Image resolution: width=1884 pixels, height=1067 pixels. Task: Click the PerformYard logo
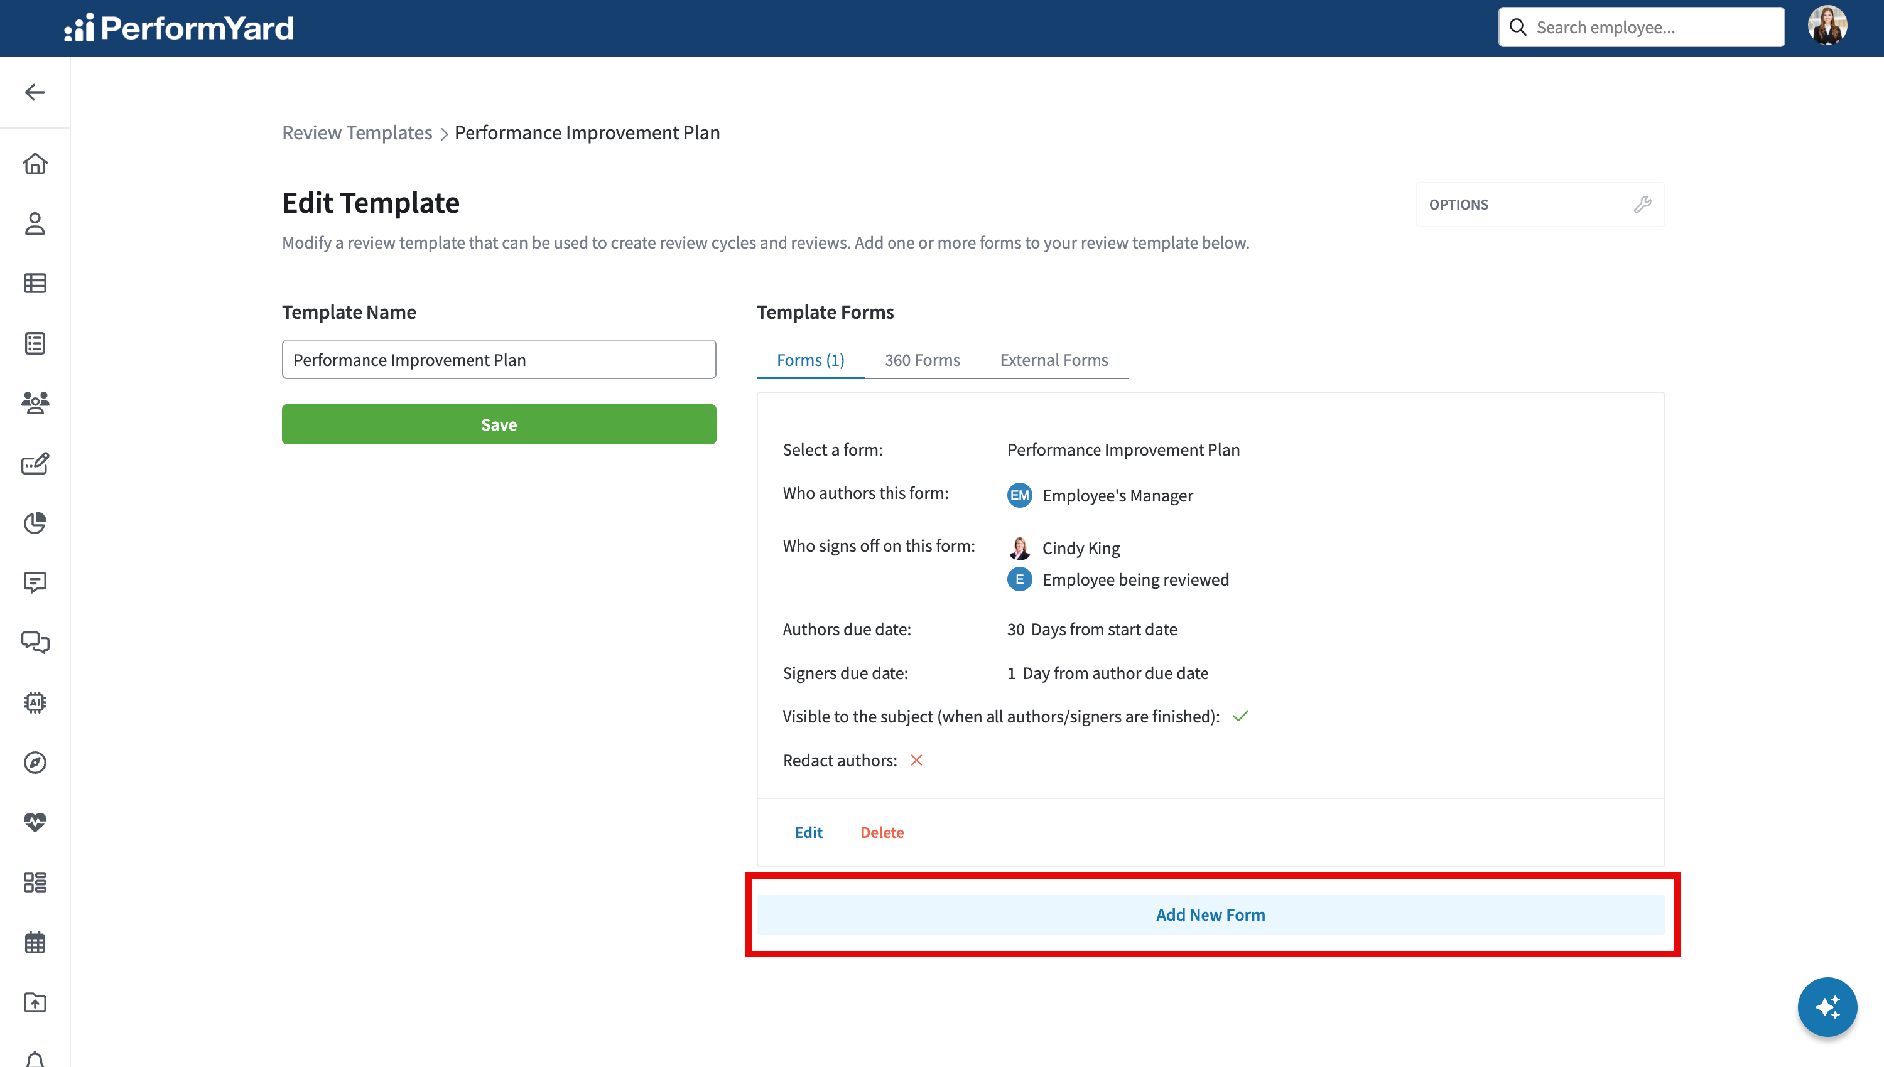click(x=179, y=28)
